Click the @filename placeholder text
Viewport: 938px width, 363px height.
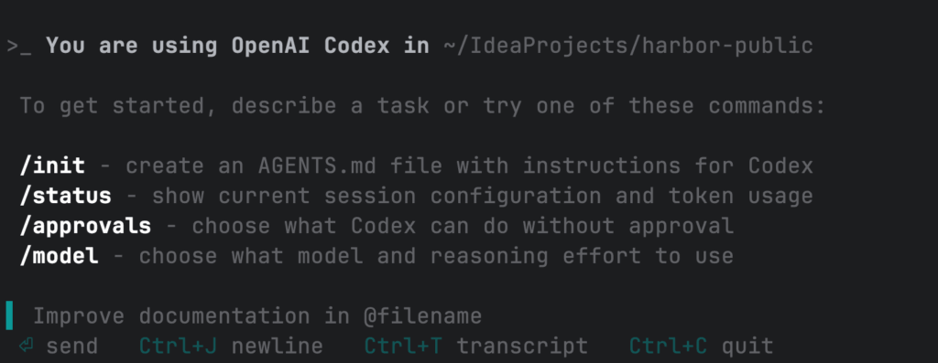tap(422, 315)
